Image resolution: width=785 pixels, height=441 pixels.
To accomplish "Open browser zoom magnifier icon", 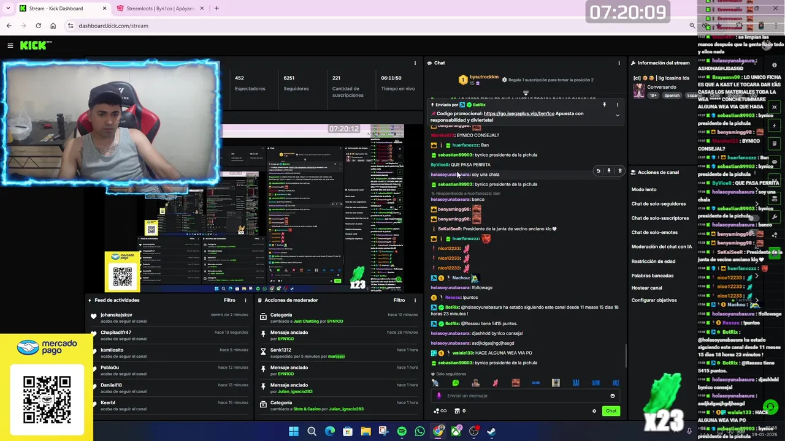I will click(x=692, y=26).
